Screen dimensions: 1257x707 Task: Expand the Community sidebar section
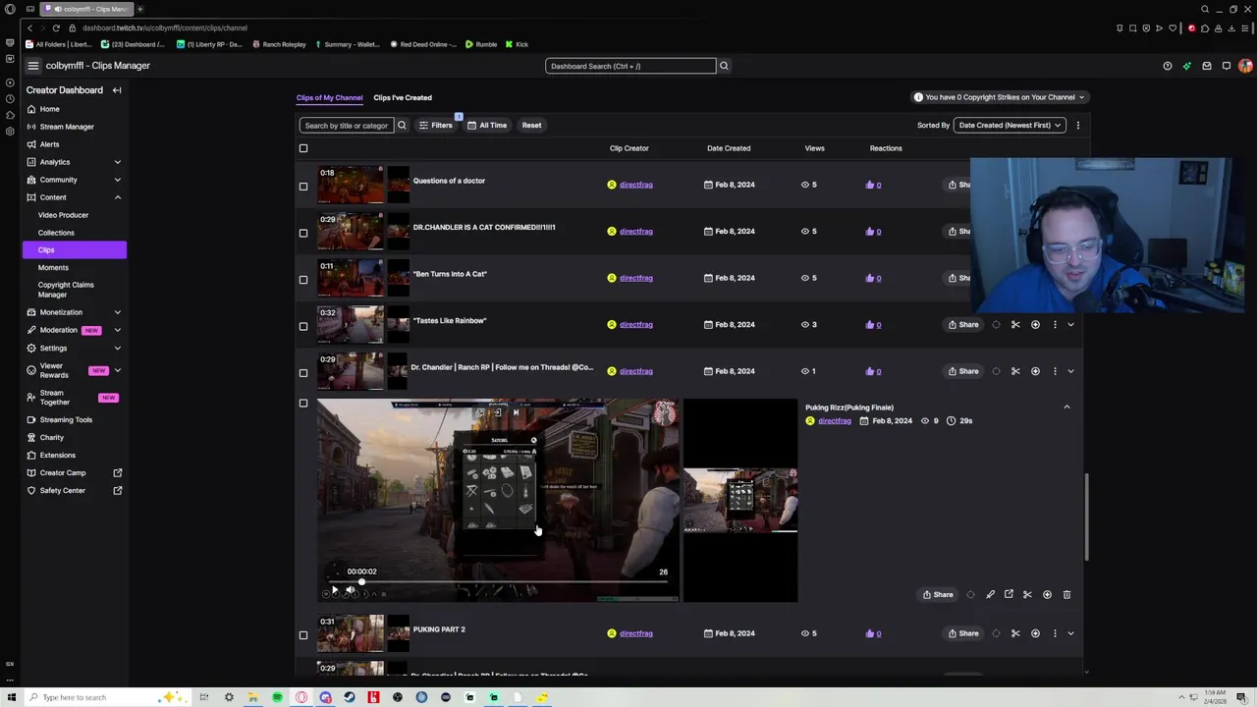pyautogui.click(x=117, y=180)
